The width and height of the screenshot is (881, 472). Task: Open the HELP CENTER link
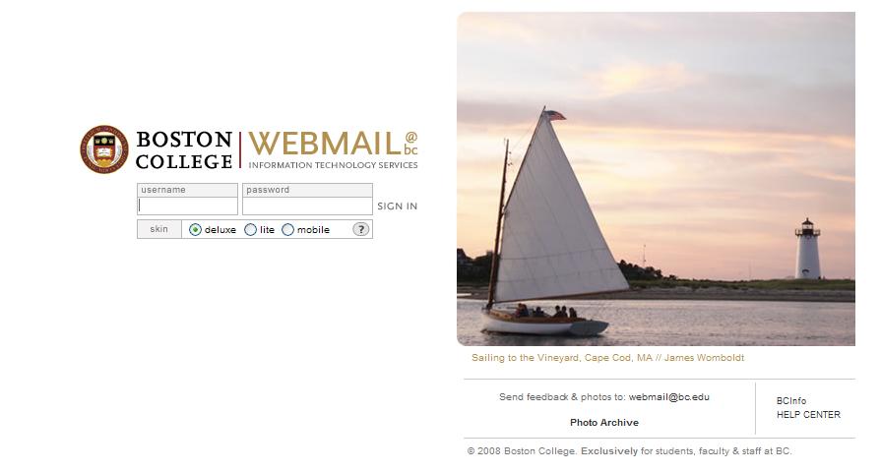click(x=808, y=415)
